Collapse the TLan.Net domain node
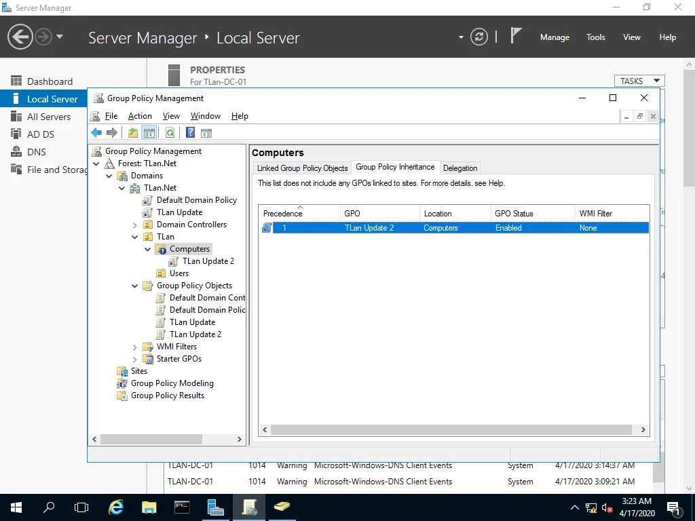Image resolution: width=695 pixels, height=521 pixels. [122, 189]
